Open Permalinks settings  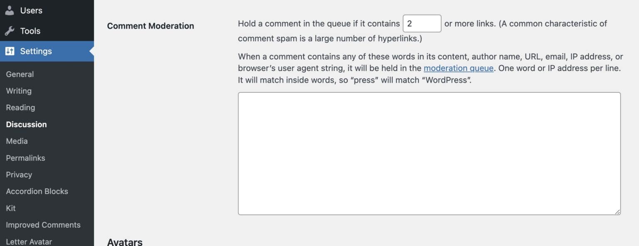coord(25,158)
